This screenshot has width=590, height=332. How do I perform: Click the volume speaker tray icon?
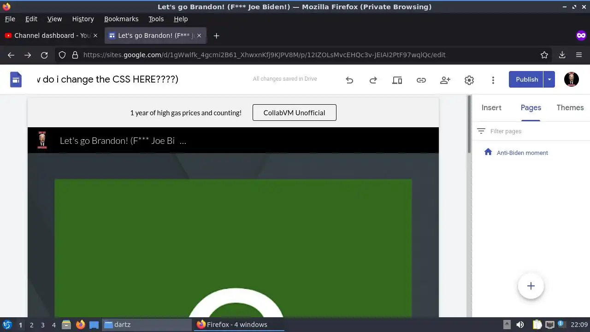coord(520,325)
